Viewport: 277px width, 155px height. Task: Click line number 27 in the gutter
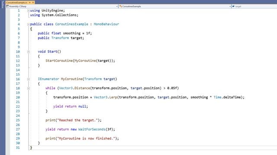18,129
